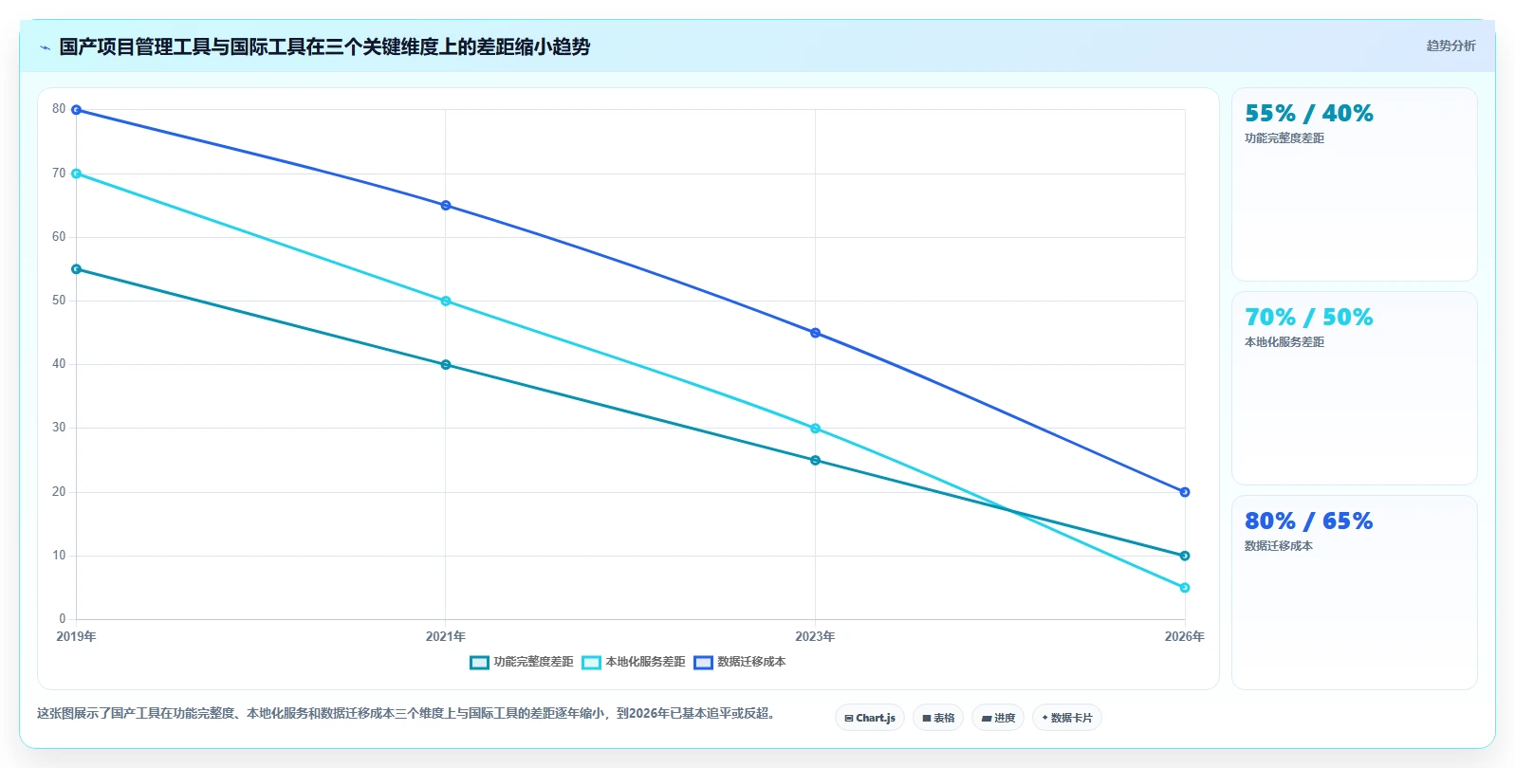Click the 2026年 功能完整度差距 point at 10

(1185, 556)
